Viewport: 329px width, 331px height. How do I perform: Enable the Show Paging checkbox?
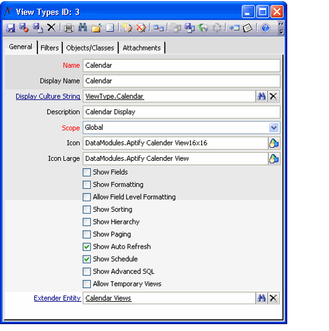(x=87, y=234)
